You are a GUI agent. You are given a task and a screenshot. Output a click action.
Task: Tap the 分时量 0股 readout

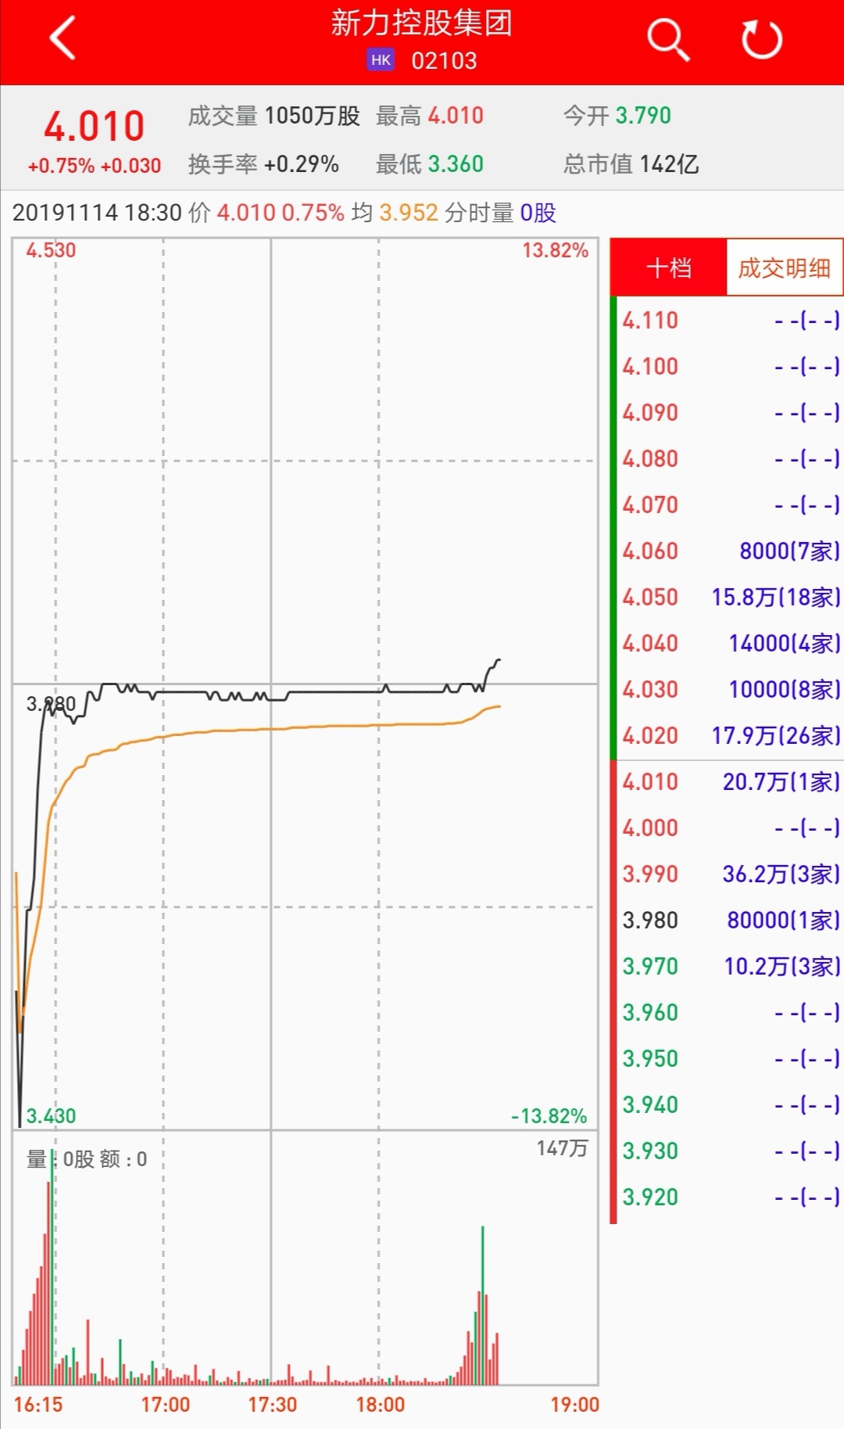(501, 213)
